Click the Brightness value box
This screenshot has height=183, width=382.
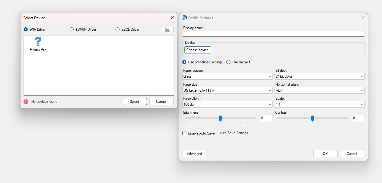click(x=266, y=118)
